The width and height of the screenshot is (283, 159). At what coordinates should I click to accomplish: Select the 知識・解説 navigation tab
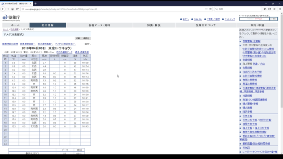(x=154, y=25)
